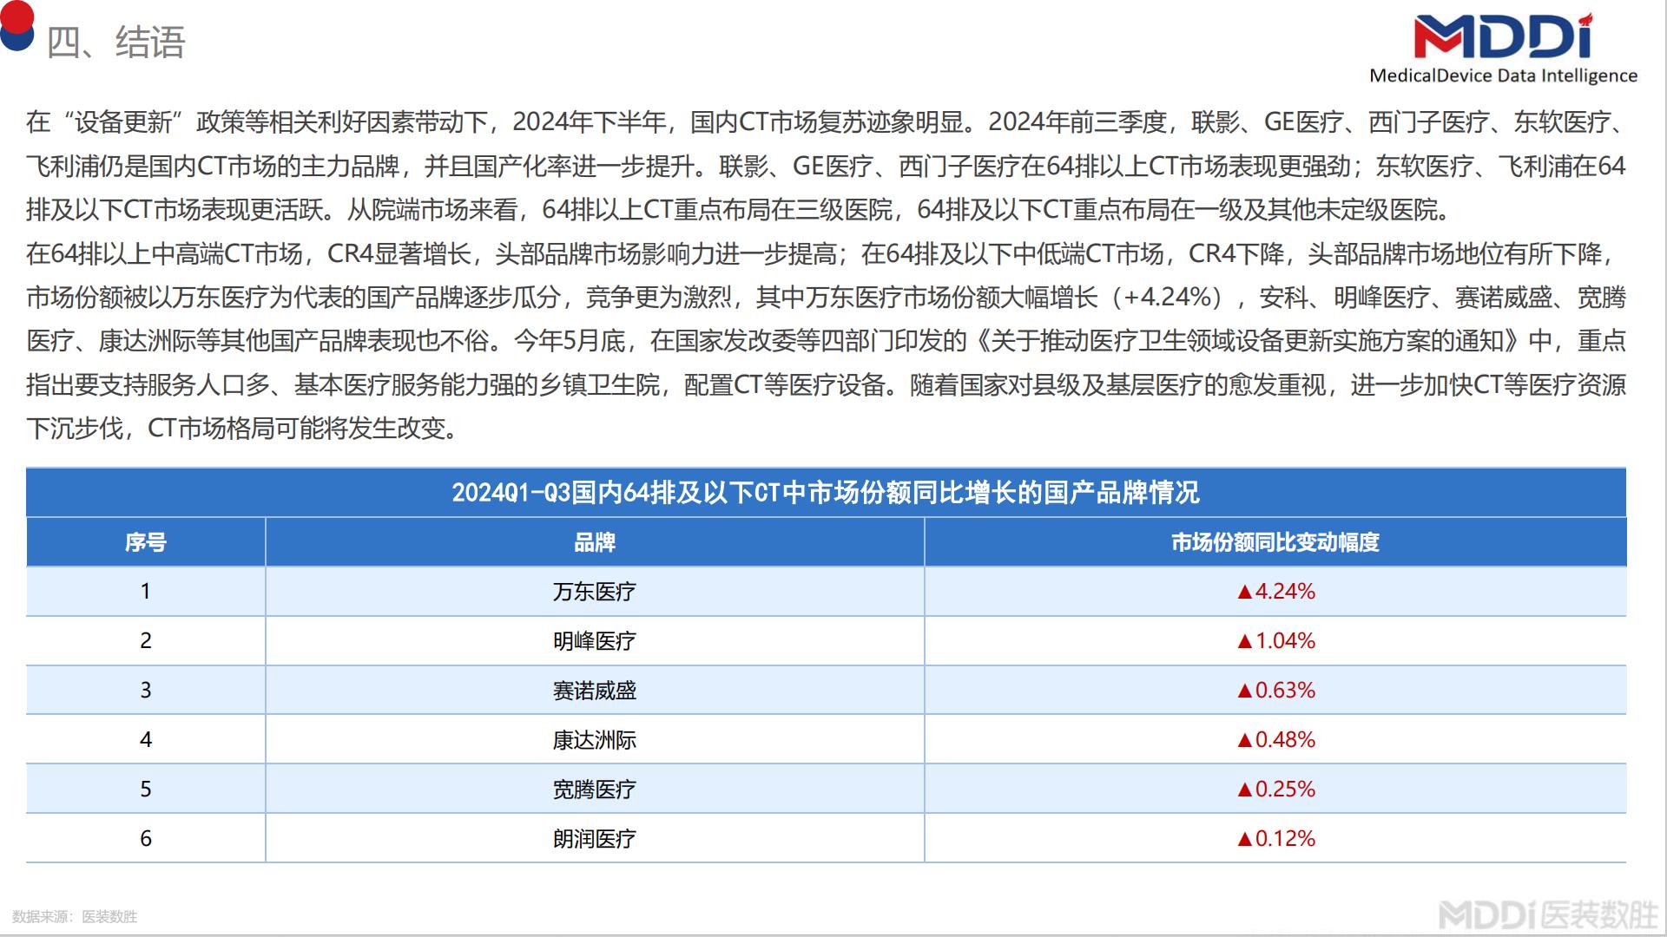Click the ▲0.25% value cell

1275,790
